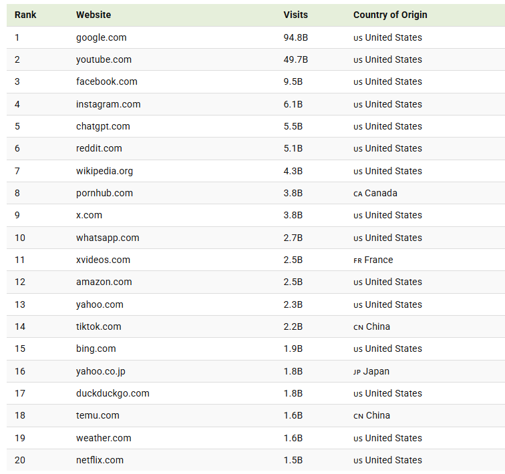Select the reddit.com cell

(99, 148)
